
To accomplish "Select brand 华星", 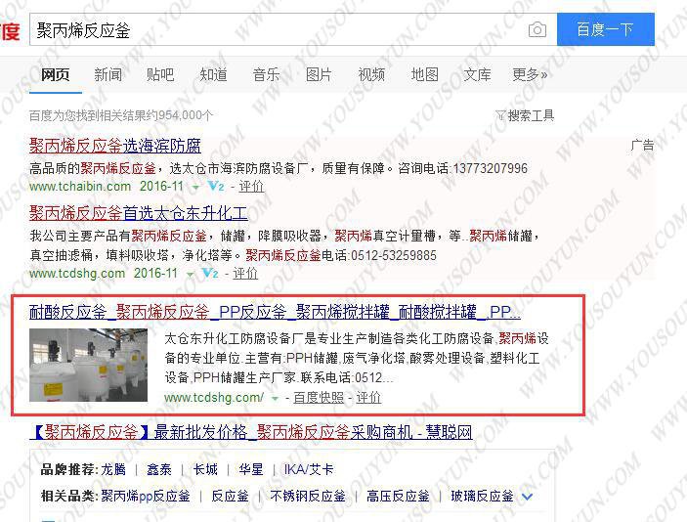I will tap(251, 470).
